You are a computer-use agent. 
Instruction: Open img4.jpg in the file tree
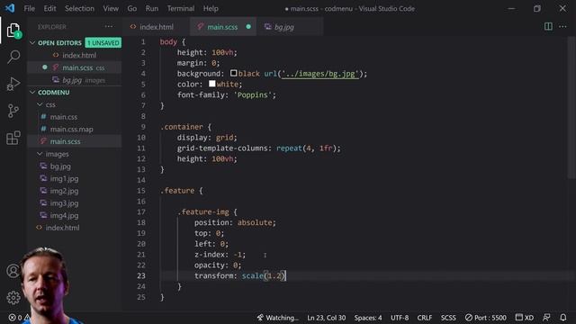[75, 216]
